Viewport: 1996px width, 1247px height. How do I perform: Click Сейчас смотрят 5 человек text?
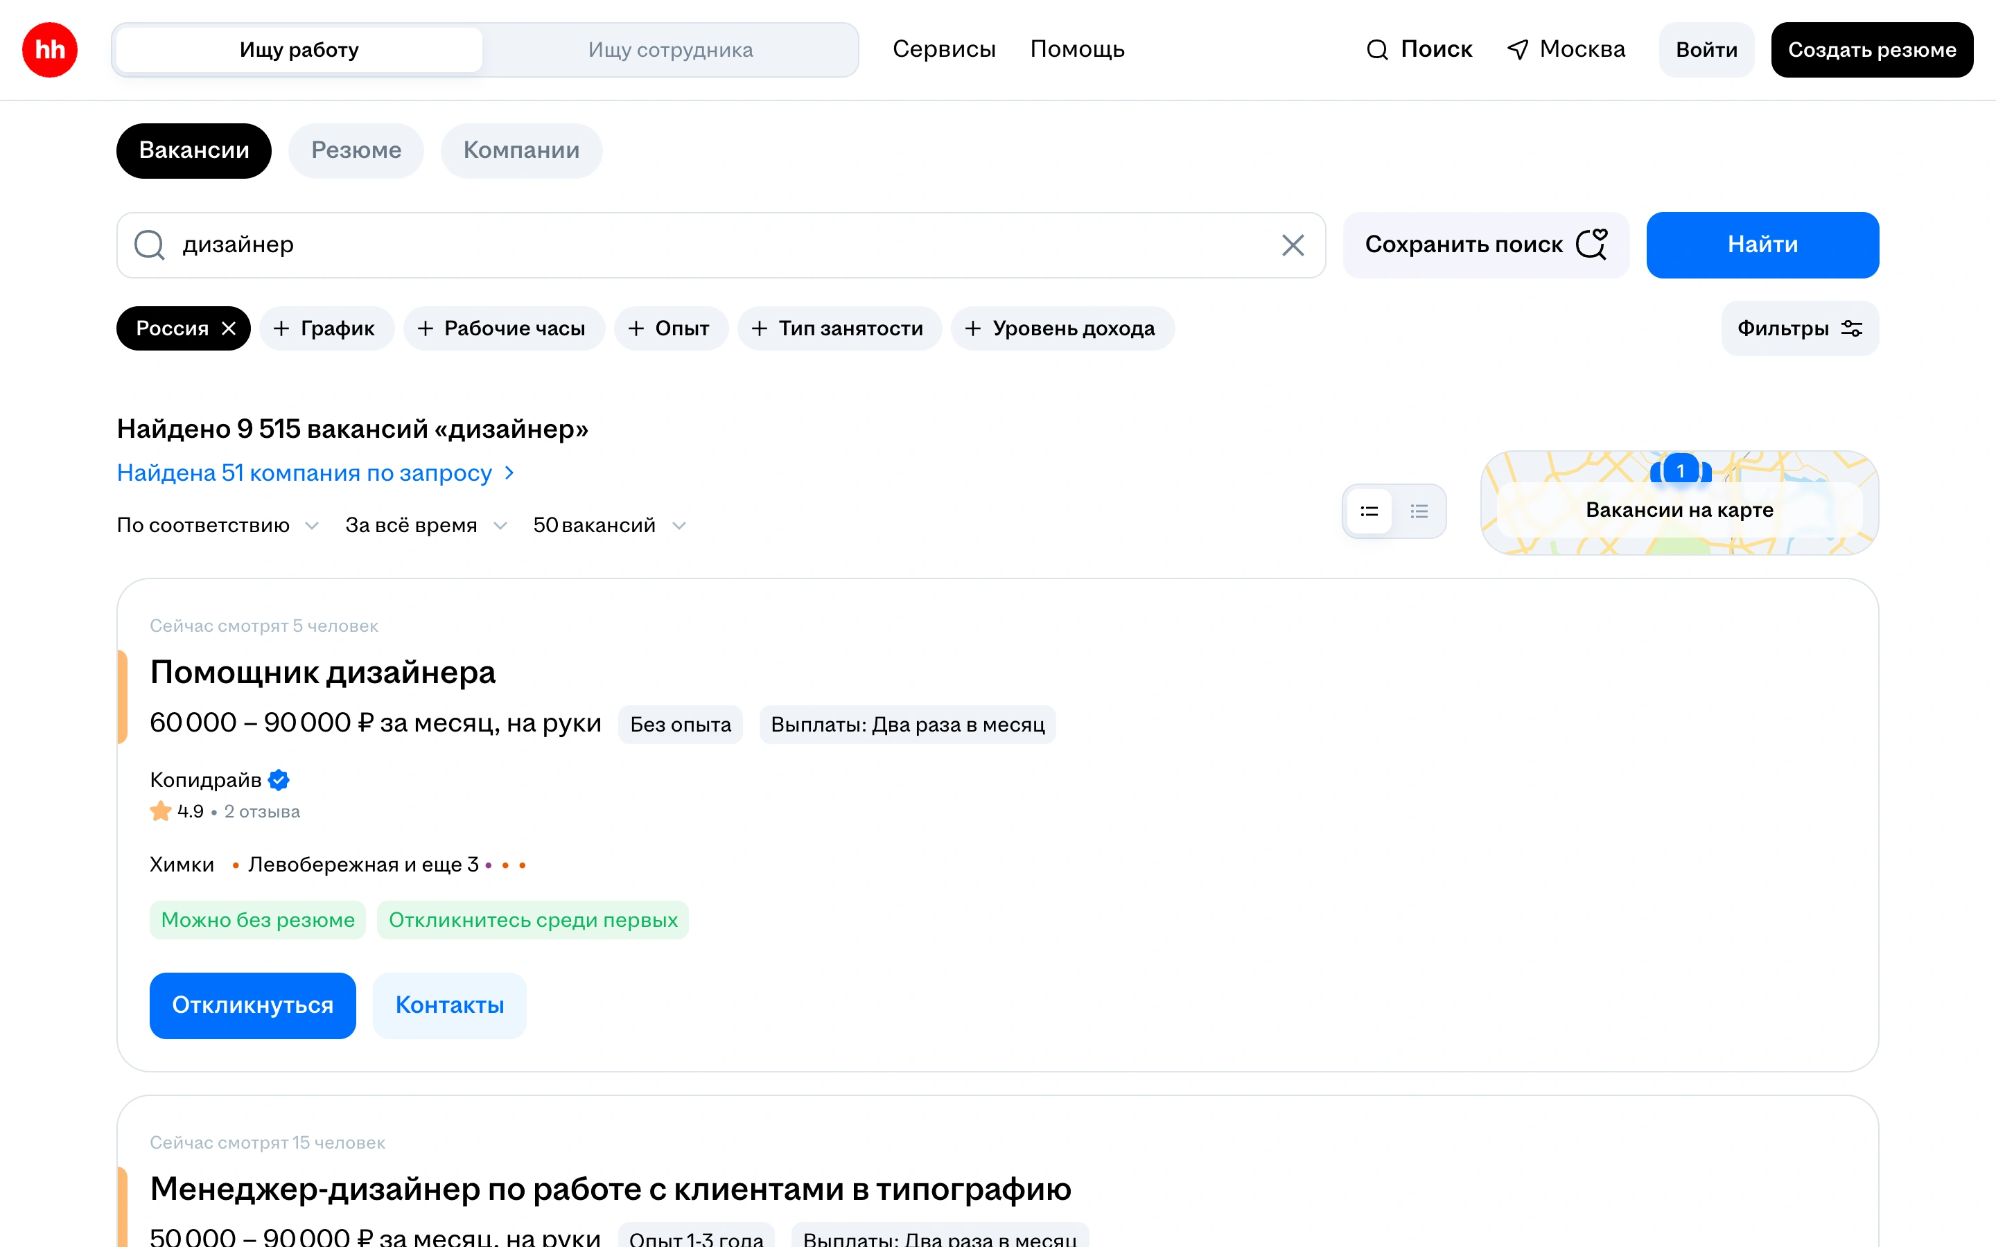(x=264, y=626)
